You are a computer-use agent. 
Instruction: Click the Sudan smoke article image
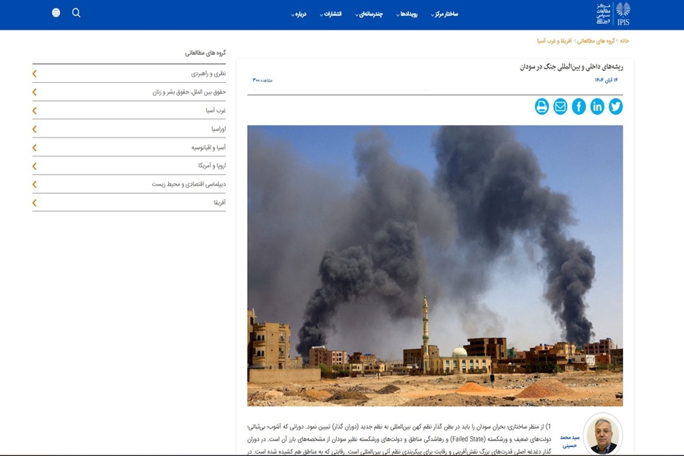pos(435,265)
